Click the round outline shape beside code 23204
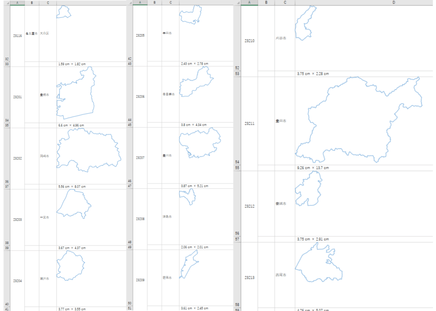Image resolution: width=436 pixels, height=311 pixels. click(71, 266)
